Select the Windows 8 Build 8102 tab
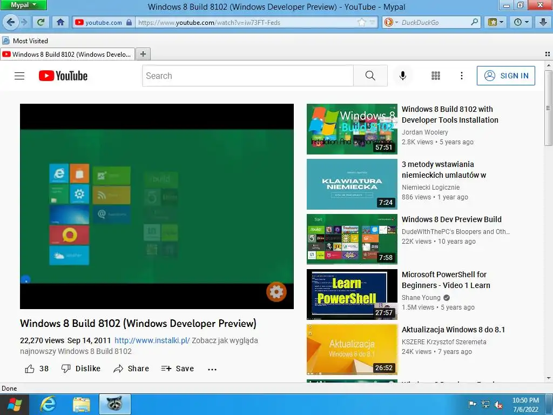553x415 pixels. point(68,55)
